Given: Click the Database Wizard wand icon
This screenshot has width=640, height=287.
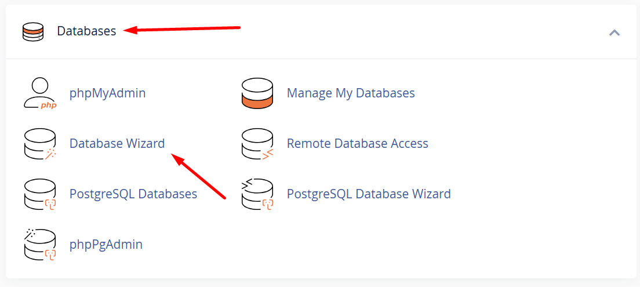Looking at the screenshot, I should point(40,144).
